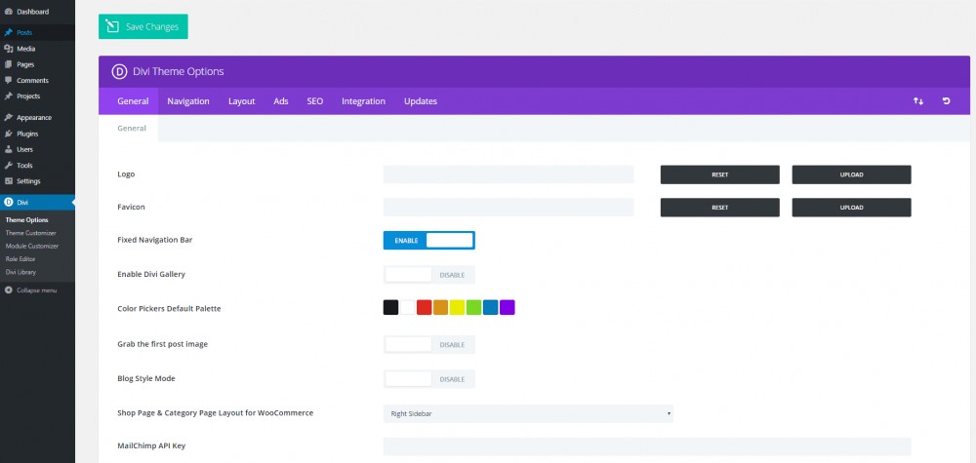Pick the black palette swatch

coord(391,308)
